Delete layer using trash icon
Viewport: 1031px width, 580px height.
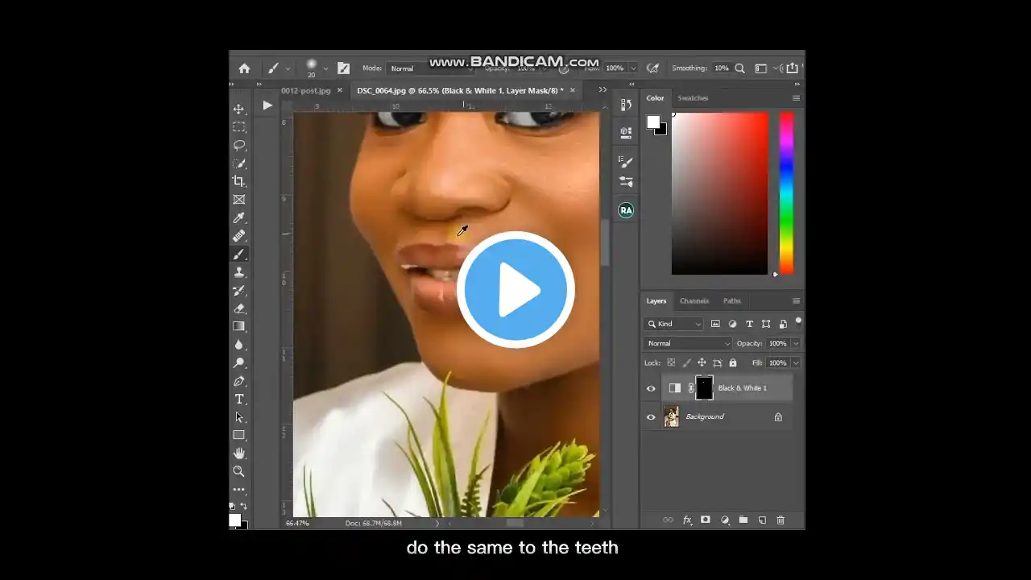pyautogui.click(x=780, y=520)
